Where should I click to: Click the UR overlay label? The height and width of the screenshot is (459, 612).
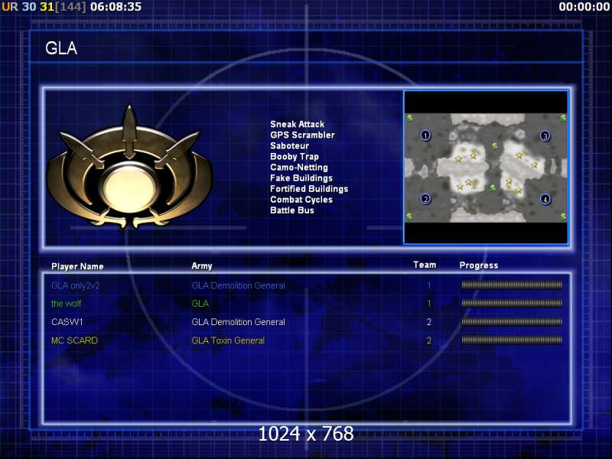click(x=10, y=7)
